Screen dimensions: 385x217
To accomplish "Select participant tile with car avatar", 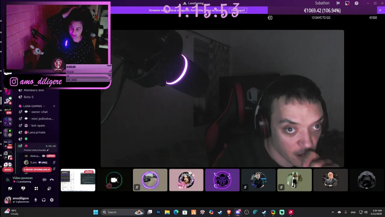I will (x=150, y=180).
